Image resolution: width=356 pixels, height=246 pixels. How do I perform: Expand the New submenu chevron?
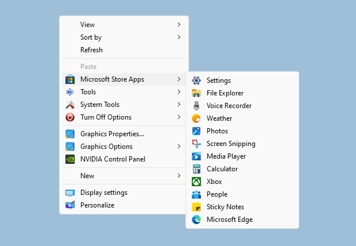pos(179,176)
